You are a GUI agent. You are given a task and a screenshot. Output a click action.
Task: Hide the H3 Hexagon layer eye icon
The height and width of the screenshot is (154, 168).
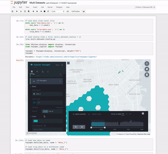click(x=34, y=81)
